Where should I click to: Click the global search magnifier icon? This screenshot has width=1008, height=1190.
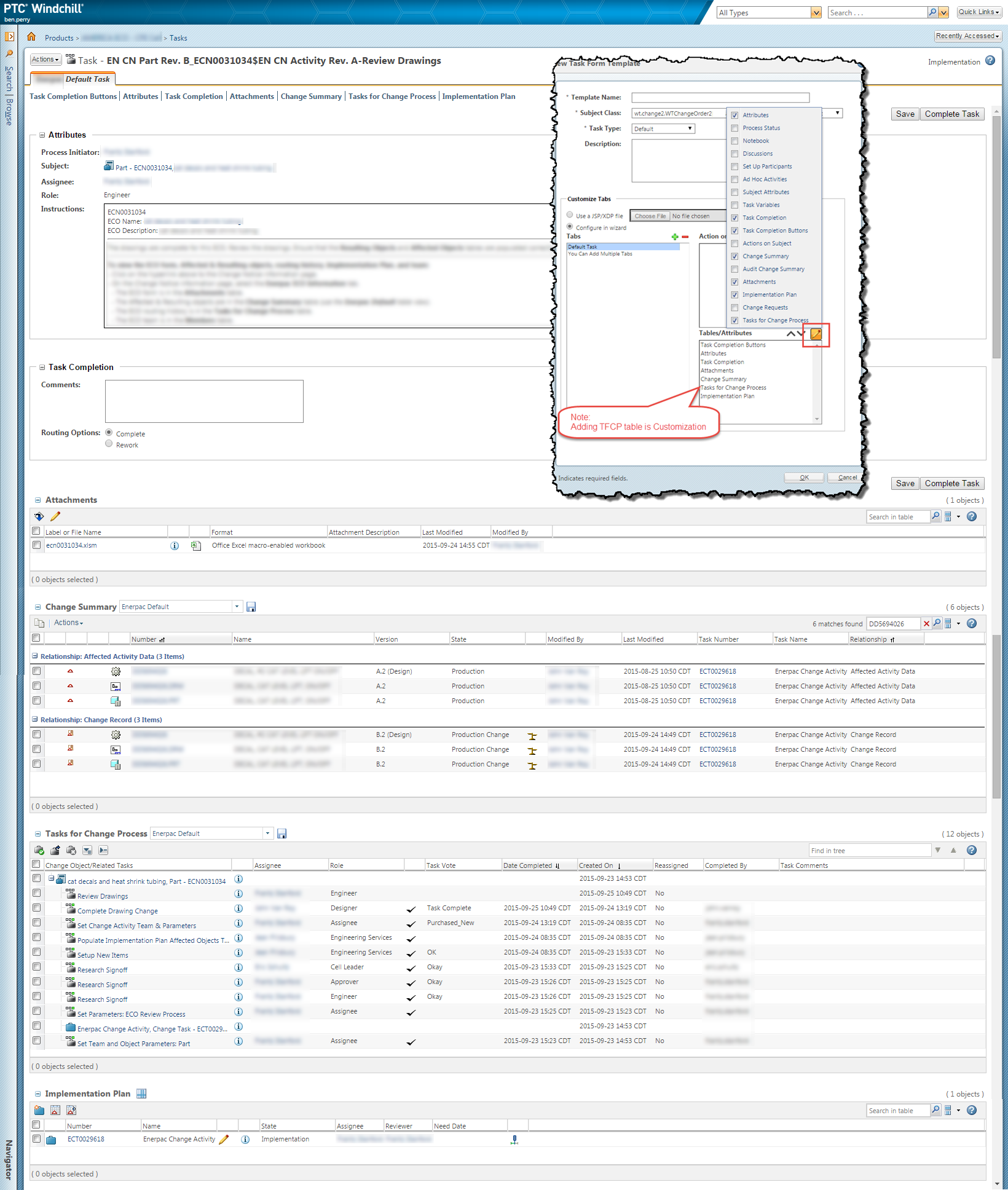[932, 12]
